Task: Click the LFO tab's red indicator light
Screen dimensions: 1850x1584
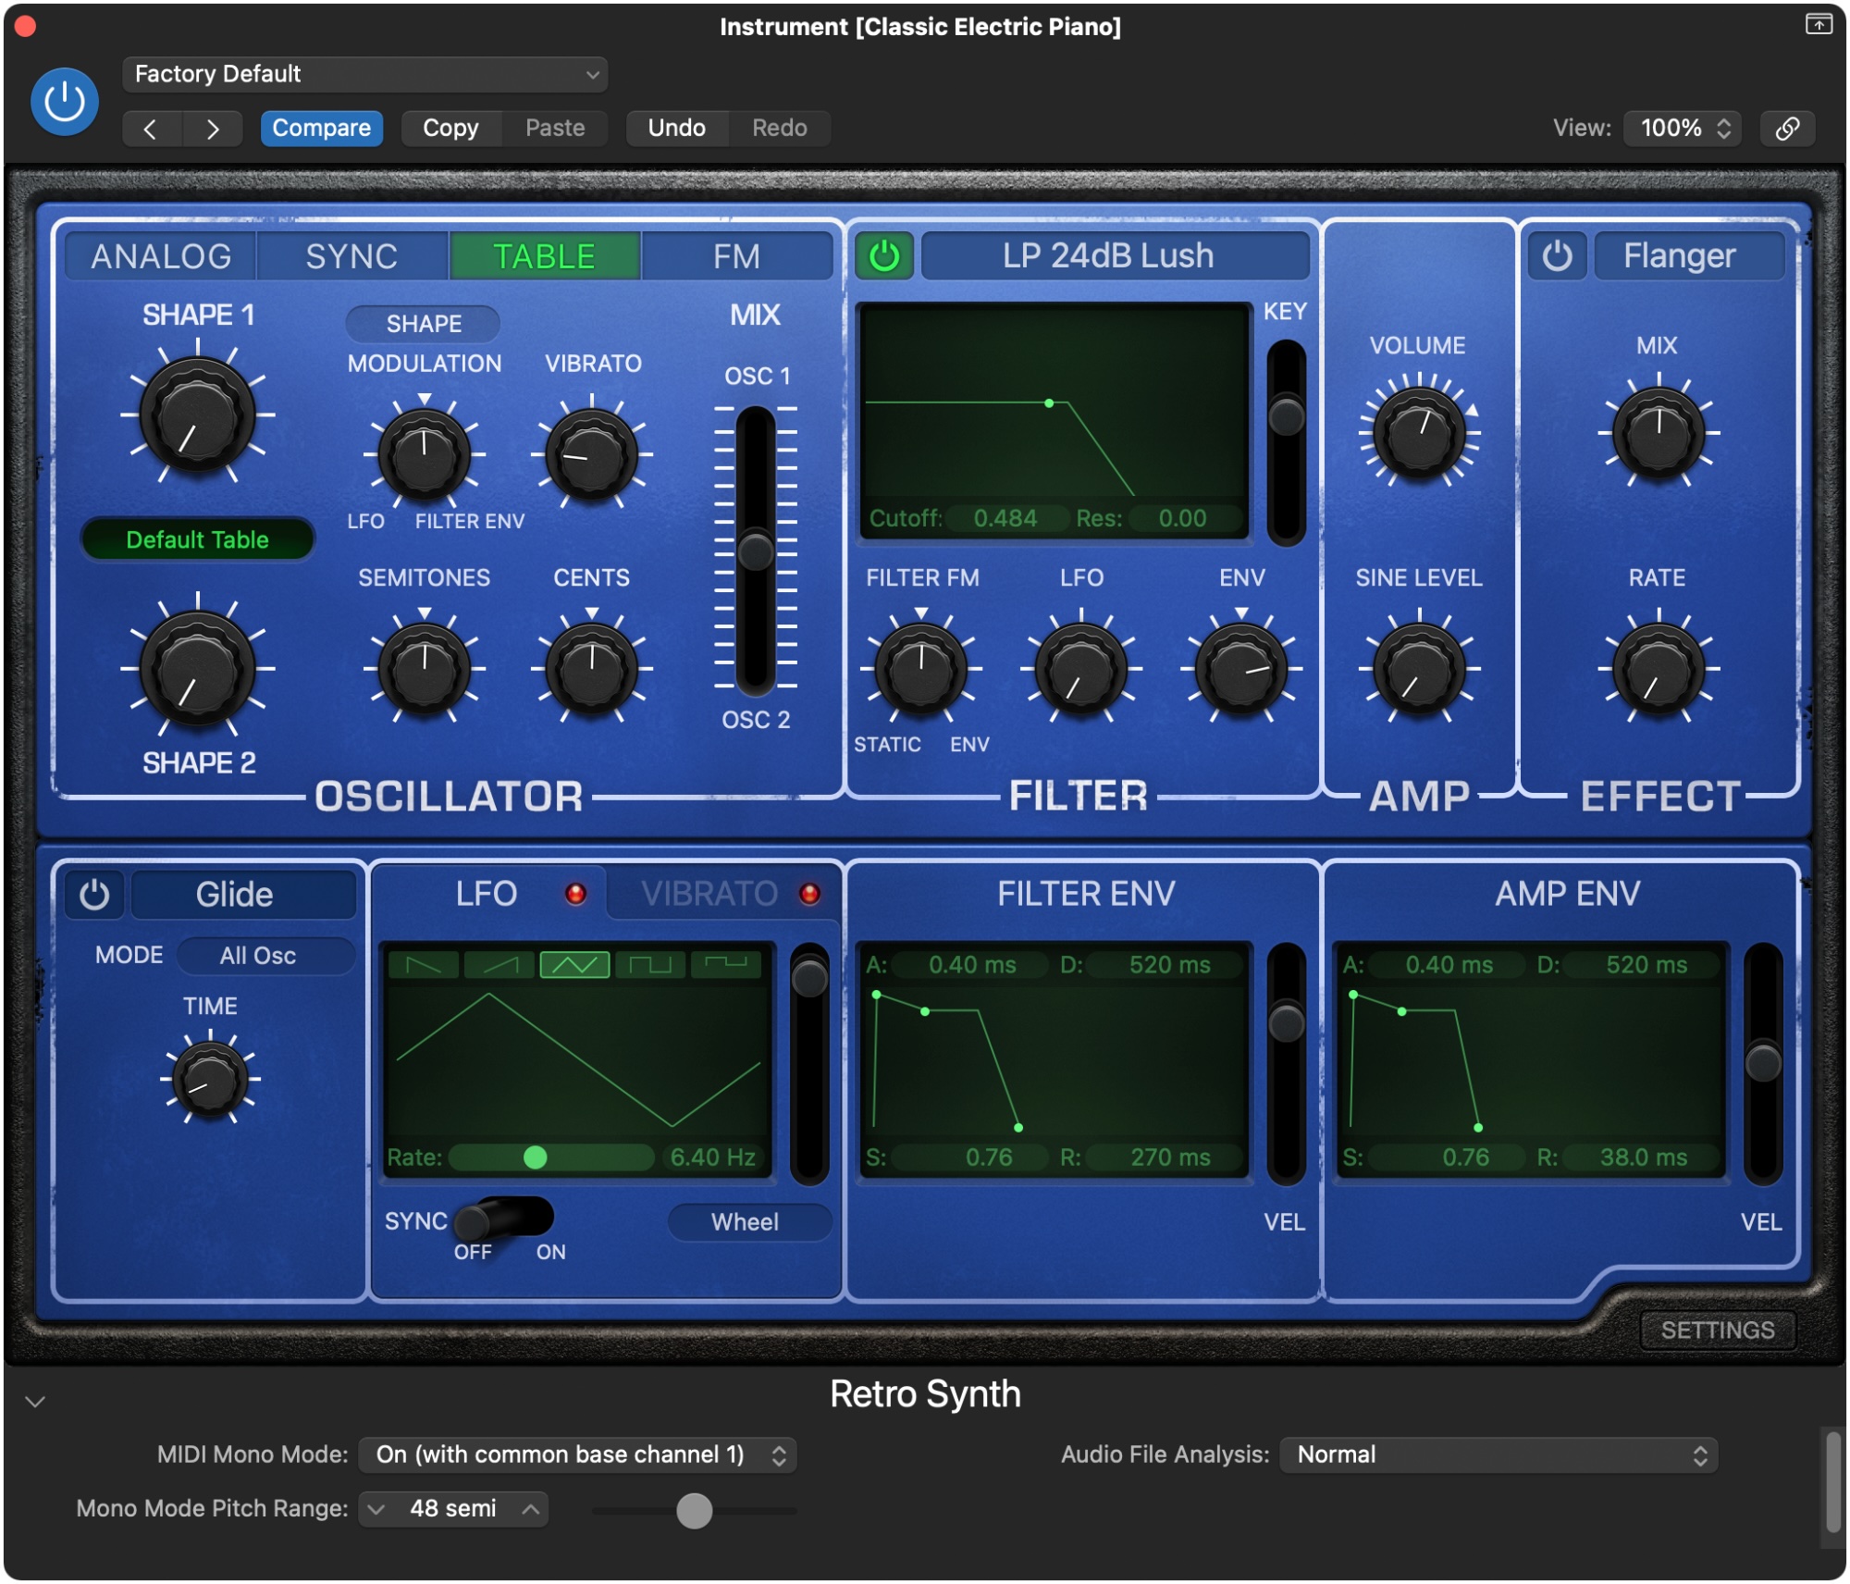Action: [x=575, y=894]
